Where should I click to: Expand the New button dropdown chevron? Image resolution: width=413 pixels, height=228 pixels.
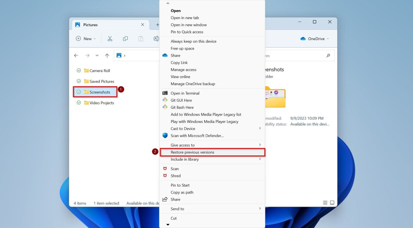click(x=94, y=39)
